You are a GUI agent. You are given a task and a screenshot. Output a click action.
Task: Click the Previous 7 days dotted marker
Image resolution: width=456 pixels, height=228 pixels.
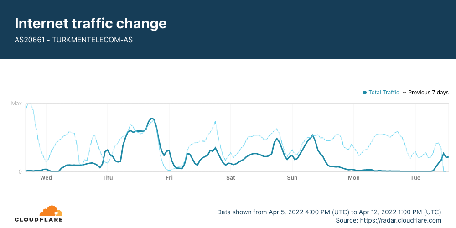(404, 93)
